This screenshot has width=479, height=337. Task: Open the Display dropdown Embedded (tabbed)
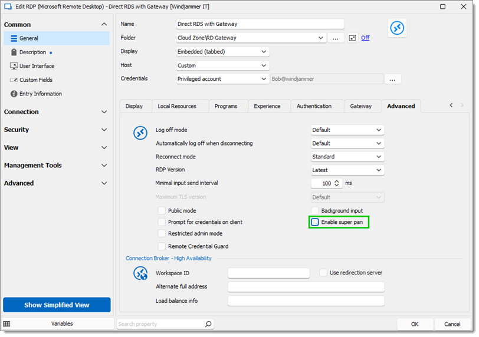point(222,52)
